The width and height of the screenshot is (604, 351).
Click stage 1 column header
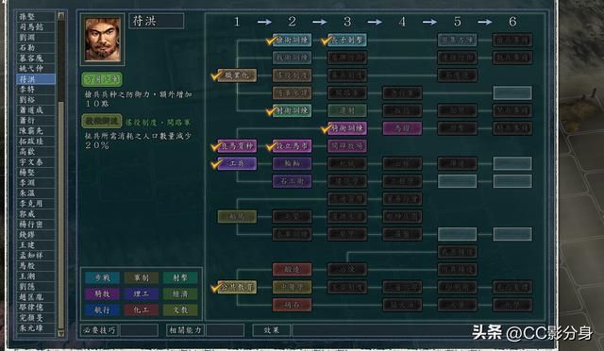237,22
